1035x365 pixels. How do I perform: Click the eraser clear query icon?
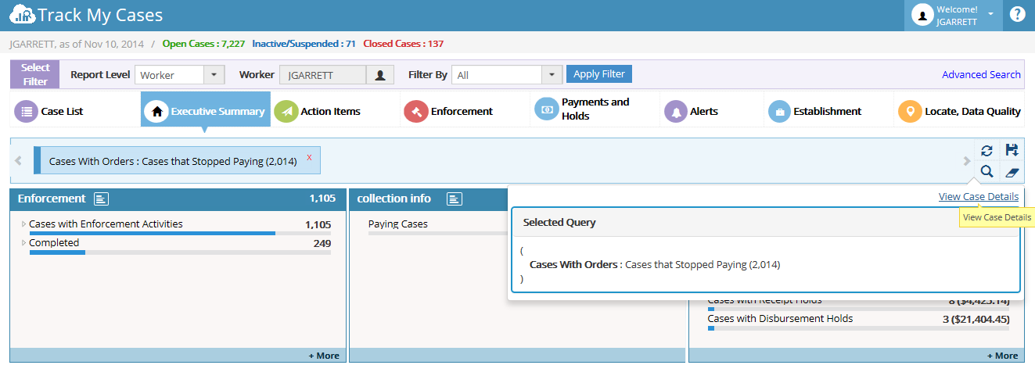click(1011, 171)
